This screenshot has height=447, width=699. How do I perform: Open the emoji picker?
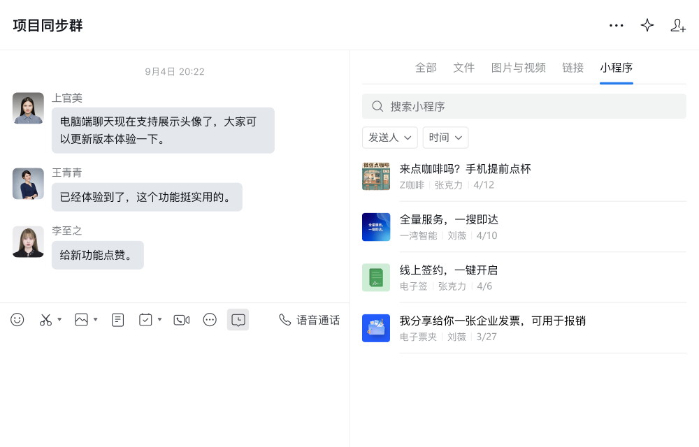click(17, 320)
